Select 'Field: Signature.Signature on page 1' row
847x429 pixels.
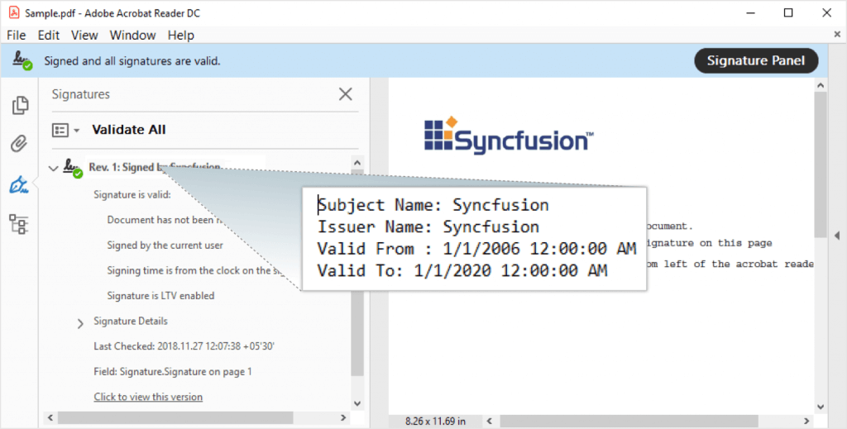tap(172, 371)
